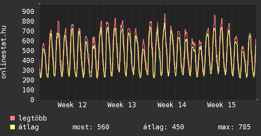Click the 300 y-axis value
Image resolution: width=261 pixels, height=136 pixels.
[28, 71]
